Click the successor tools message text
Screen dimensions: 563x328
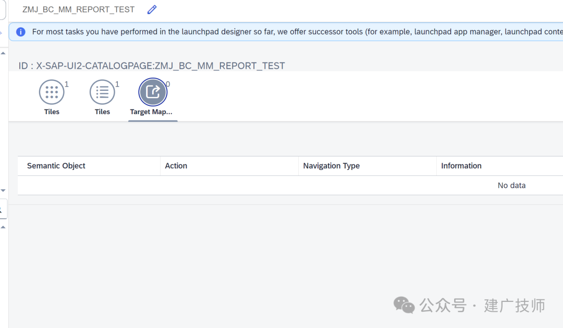click(297, 32)
